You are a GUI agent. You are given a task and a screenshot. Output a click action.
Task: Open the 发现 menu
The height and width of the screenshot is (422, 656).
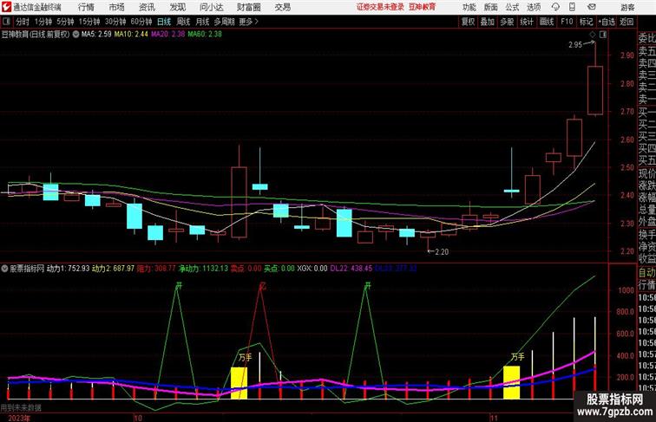[x=177, y=7]
